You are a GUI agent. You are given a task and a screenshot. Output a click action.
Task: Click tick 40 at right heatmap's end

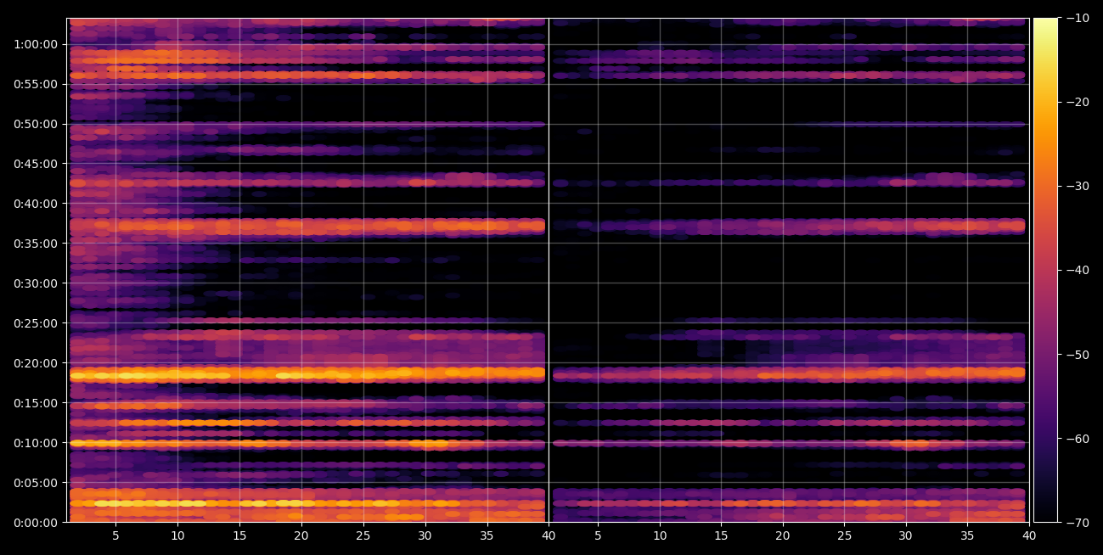coord(1029,536)
